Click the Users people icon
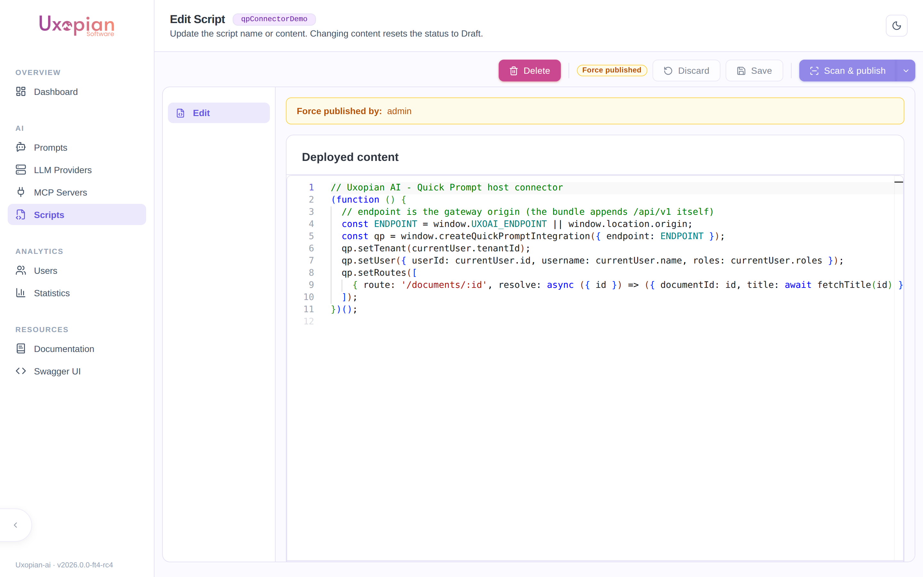Viewport: 923px width, 577px height. (x=21, y=271)
